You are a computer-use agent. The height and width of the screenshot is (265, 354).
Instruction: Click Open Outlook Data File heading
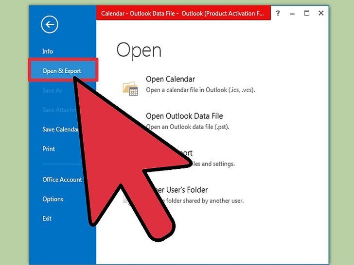pyautogui.click(x=184, y=116)
